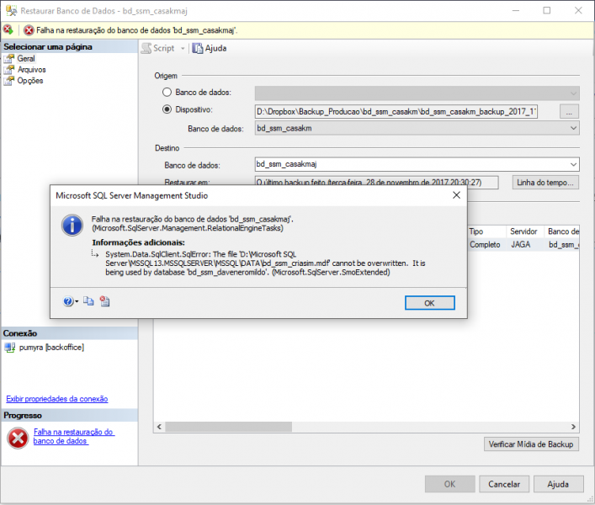Click the pumyra server connection icon
The width and height of the screenshot is (595, 505).
(10, 348)
